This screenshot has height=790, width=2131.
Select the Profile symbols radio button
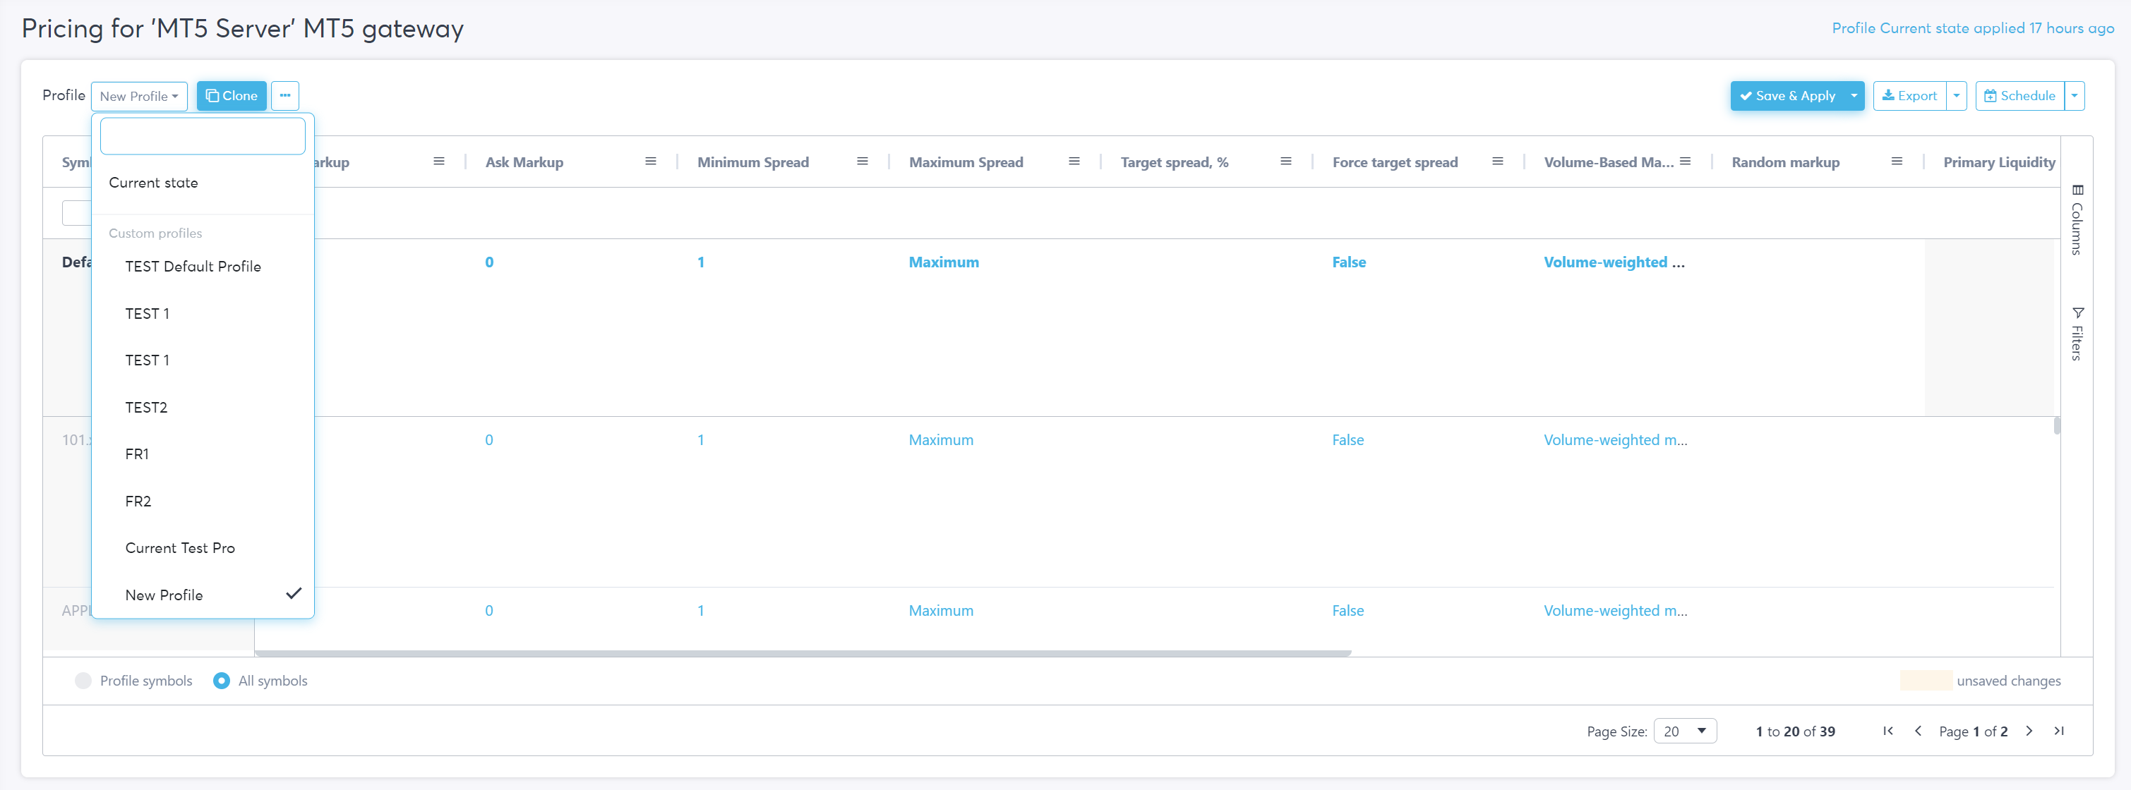pos(83,681)
